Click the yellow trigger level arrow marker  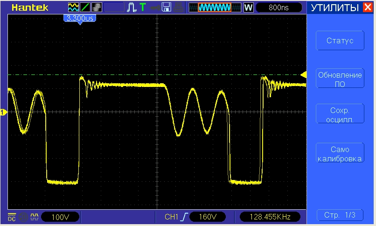303,74
